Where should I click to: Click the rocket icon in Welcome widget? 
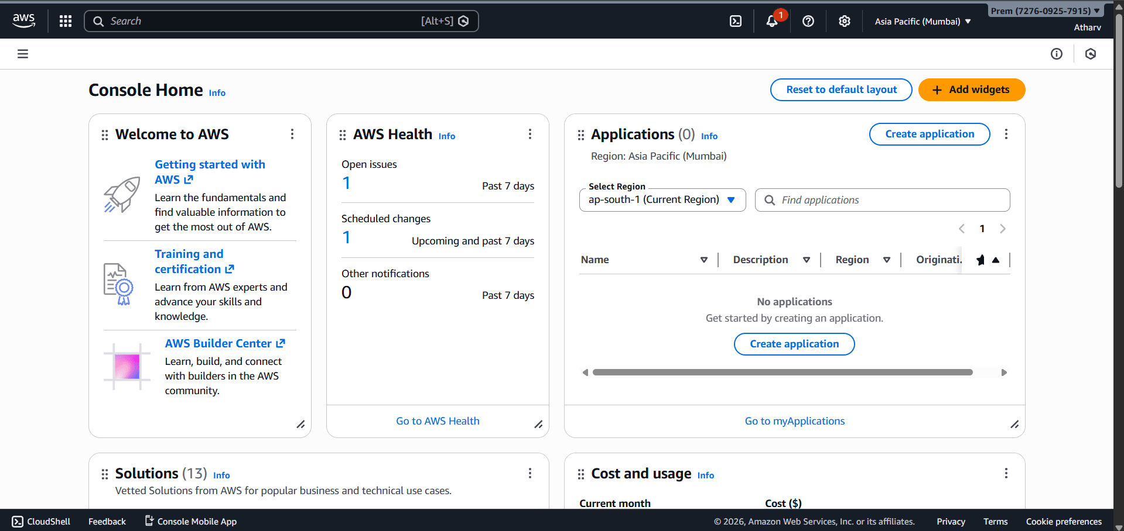tap(122, 195)
